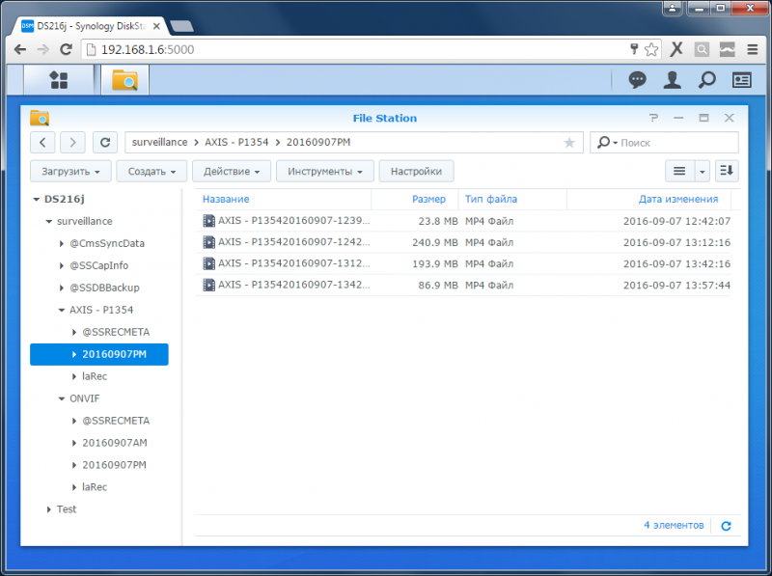Refresh file list via bottom reload icon
772x576 pixels.
[x=727, y=526]
